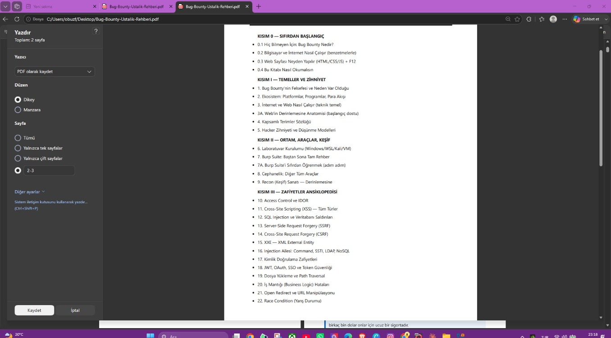Click line 4. Kapsamlı Terimler Sözlüğü
The width and height of the screenshot is (611, 338).
coord(284,122)
